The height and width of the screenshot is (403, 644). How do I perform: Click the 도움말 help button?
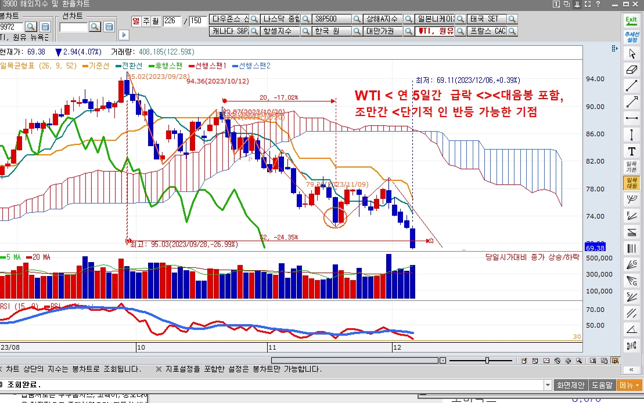pos(603,385)
